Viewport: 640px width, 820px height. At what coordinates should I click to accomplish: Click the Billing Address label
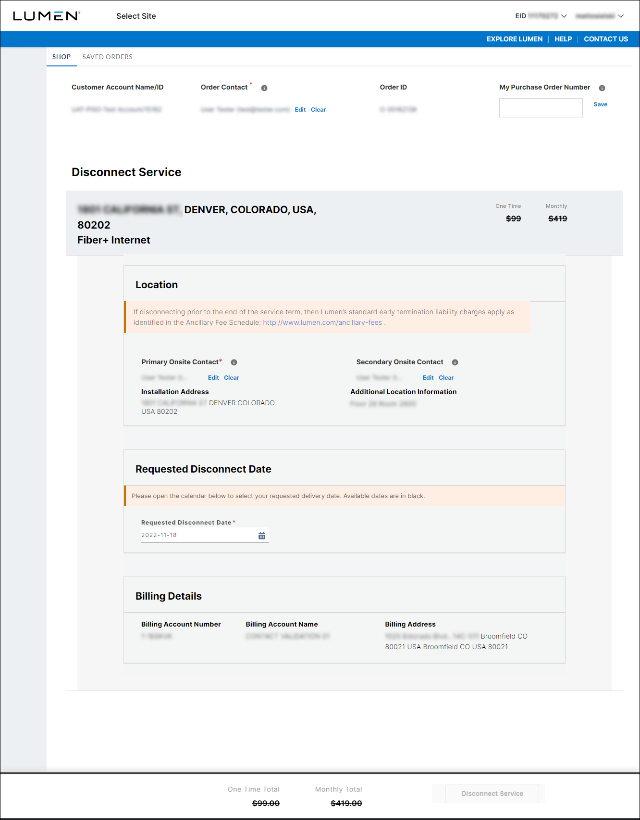[x=410, y=624]
